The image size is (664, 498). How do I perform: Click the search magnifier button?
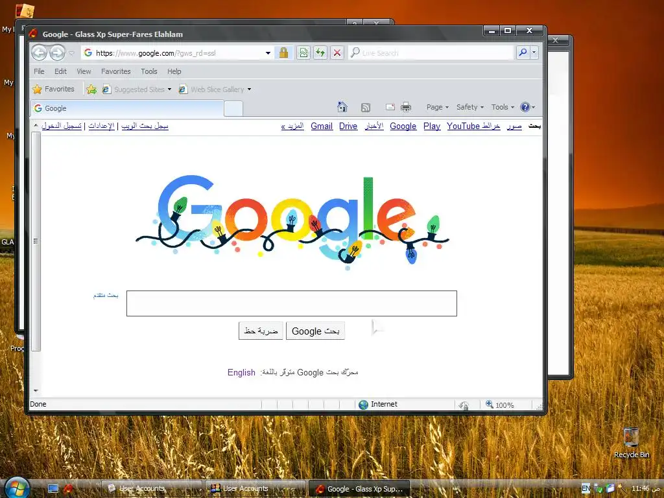(x=523, y=53)
